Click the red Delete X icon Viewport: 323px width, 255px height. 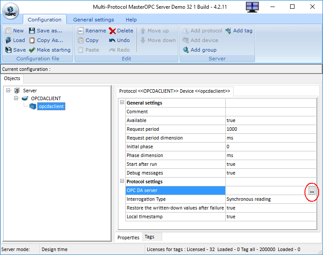coord(112,31)
